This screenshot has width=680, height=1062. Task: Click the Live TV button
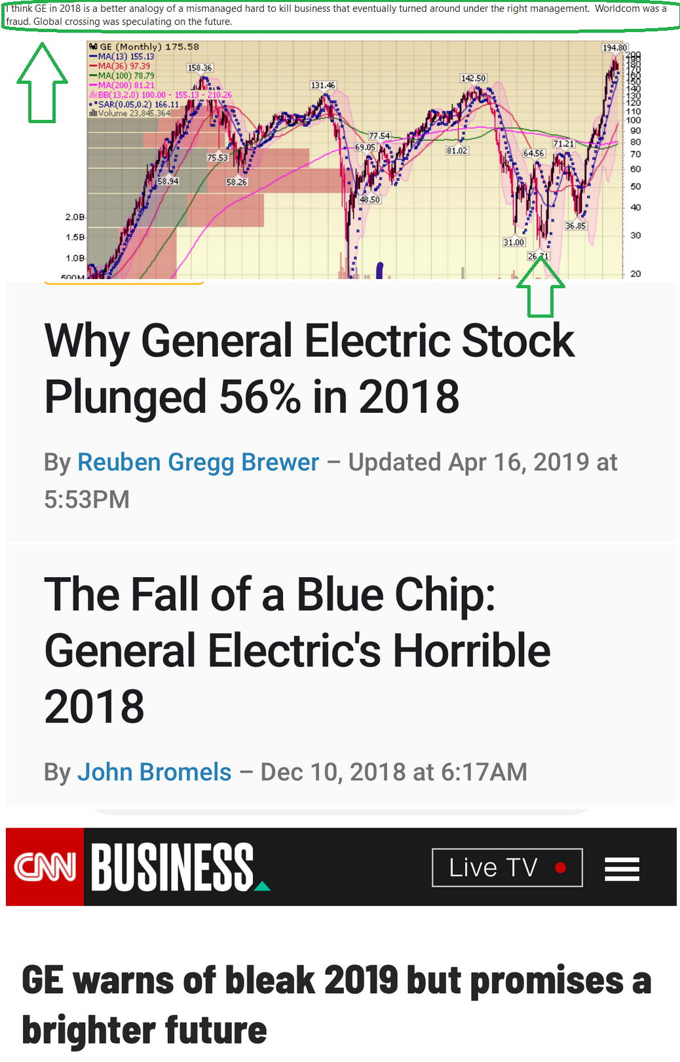[x=507, y=867]
